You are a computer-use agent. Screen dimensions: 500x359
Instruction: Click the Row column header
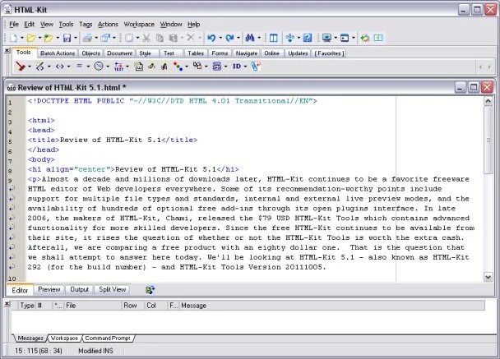(x=132, y=306)
